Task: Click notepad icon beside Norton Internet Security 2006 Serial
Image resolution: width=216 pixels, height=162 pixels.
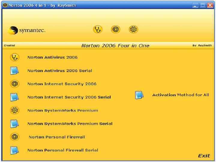Action: point(14,97)
